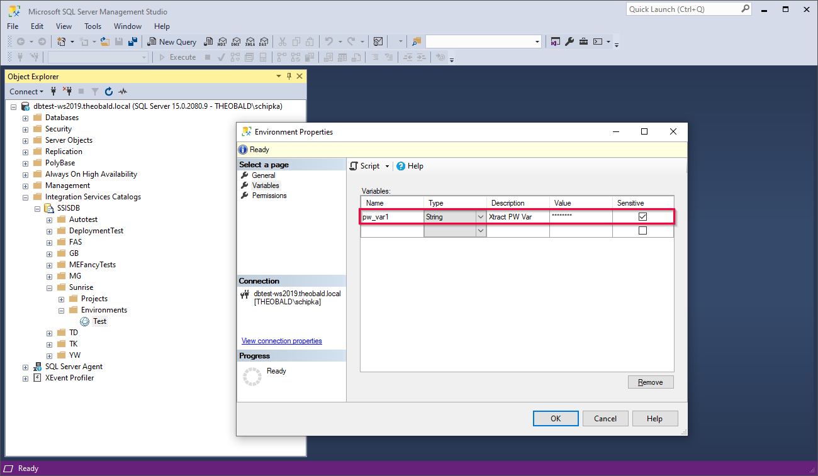Screen dimensions: 818x476
Task: Uncheck the Sensitive checkbox for pw_var1
Action: (642, 216)
